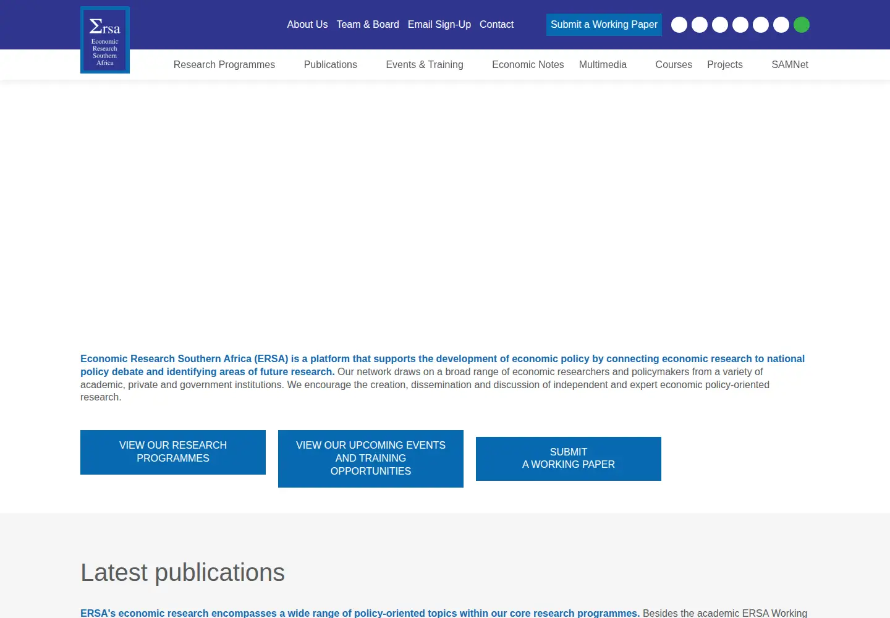Open Projects in navigation bar
The width and height of the screenshot is (890, 618).
(725, 65)
